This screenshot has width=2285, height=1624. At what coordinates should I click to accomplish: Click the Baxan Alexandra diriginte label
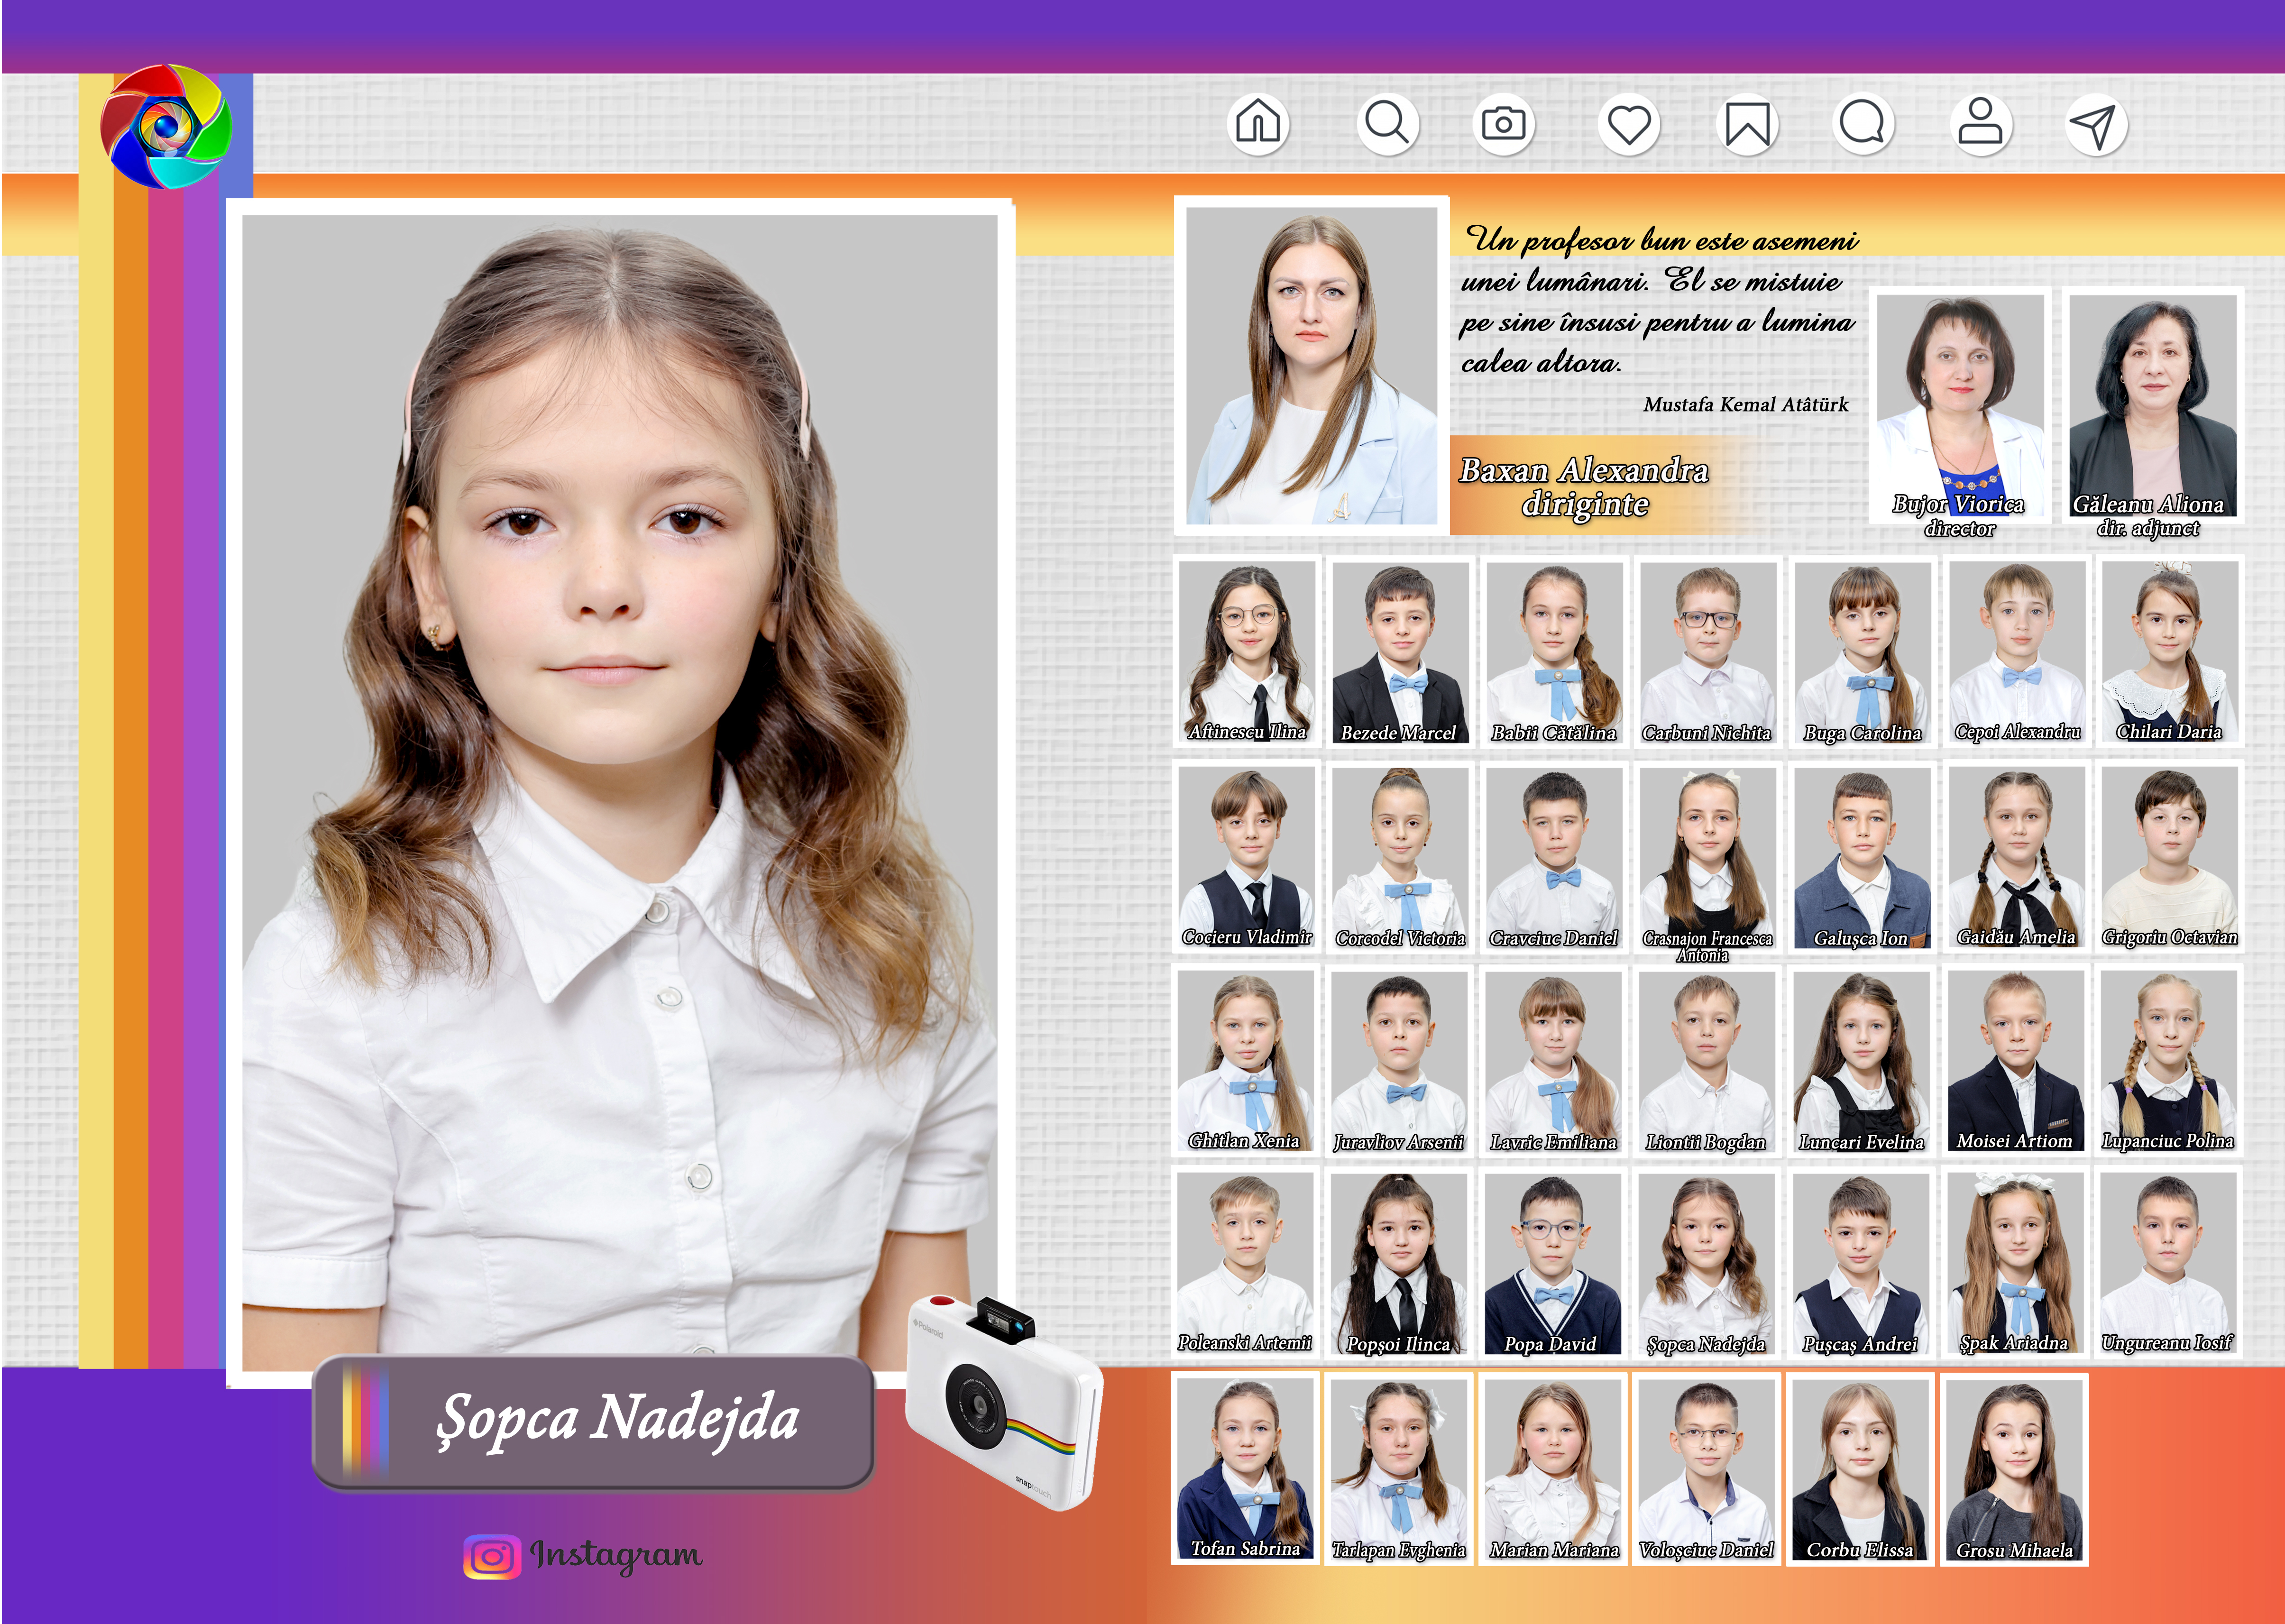pyautogui.click(x=1584, y=486)
